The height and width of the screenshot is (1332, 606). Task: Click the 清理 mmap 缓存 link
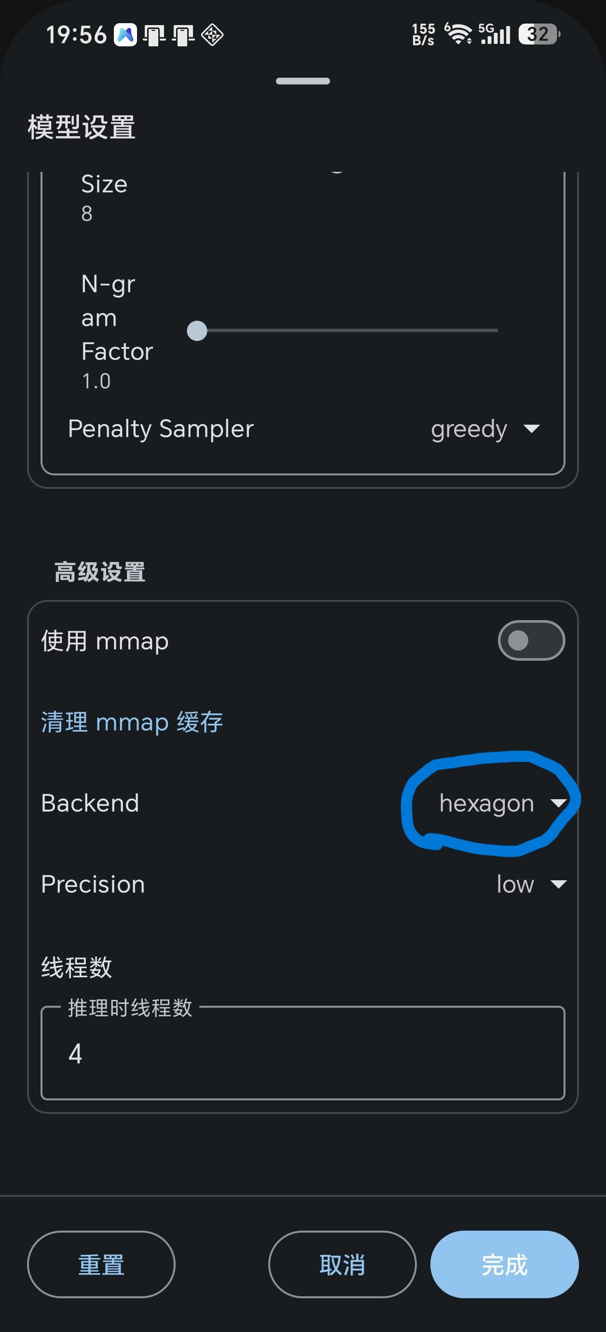pyautogui.click(x=132, y=722)
